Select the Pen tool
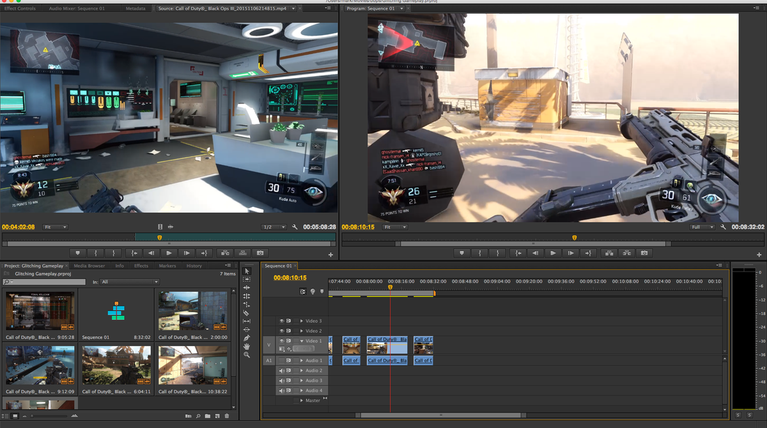Image resolution: width=767 pixels, height=428 pixels. tap(247, 338)
